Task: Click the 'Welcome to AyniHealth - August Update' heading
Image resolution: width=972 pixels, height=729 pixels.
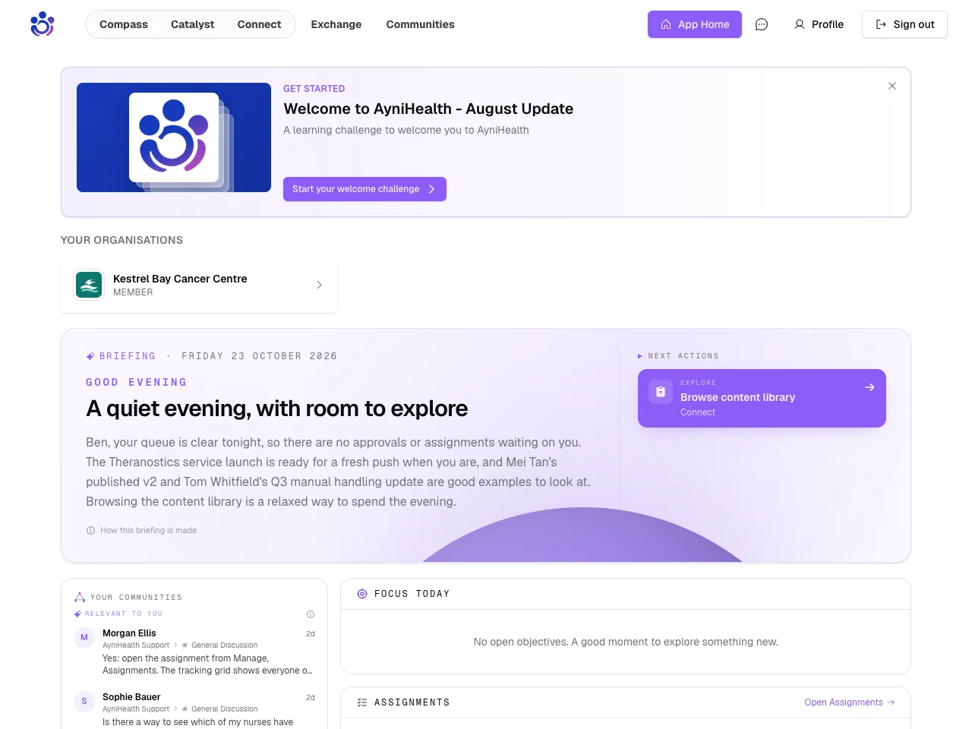Action: [x=428, y=109]
